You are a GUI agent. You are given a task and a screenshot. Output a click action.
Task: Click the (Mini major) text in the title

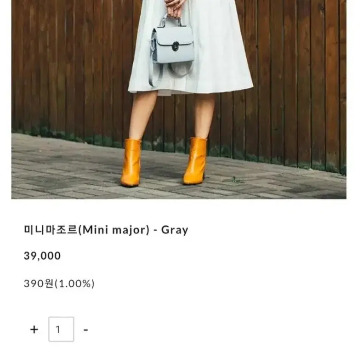114,230
